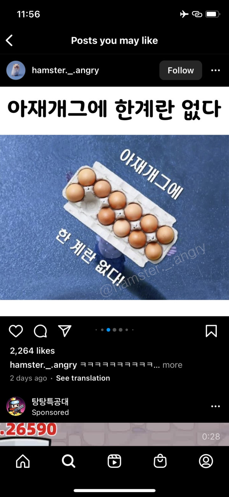The image size is (229, 497).
Task: Follow hamster._.angry account
Action: click(181, 70)
